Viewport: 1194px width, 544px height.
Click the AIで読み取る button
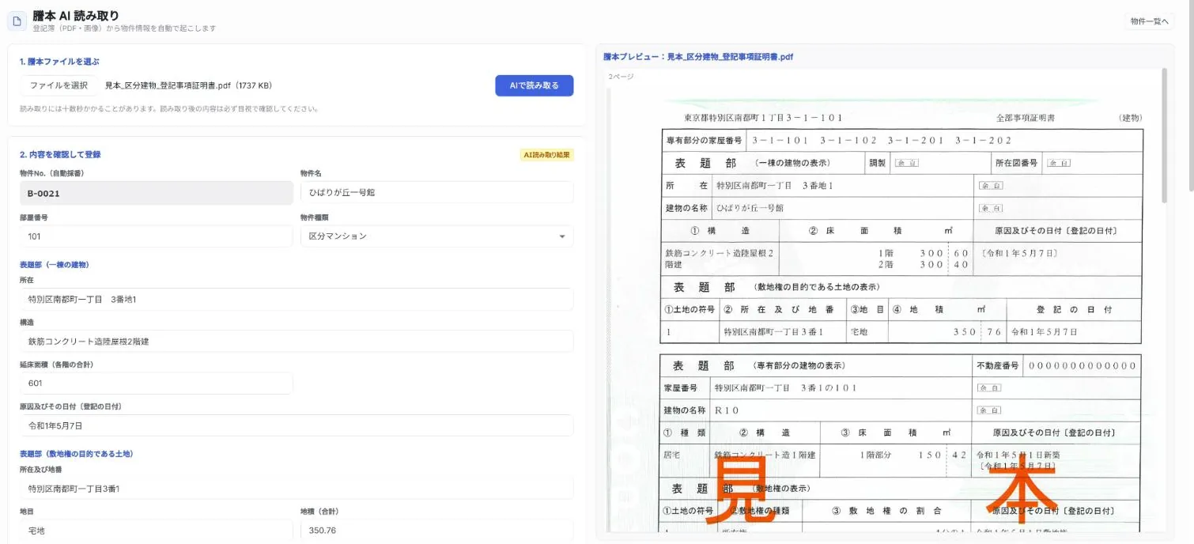point(534,85)
